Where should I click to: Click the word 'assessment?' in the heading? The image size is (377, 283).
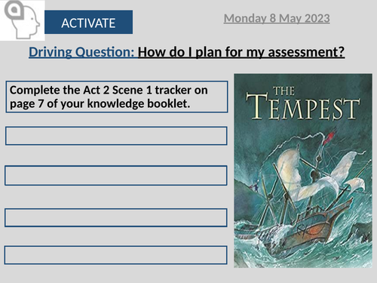pyautogui.click(x=306, y=52)
